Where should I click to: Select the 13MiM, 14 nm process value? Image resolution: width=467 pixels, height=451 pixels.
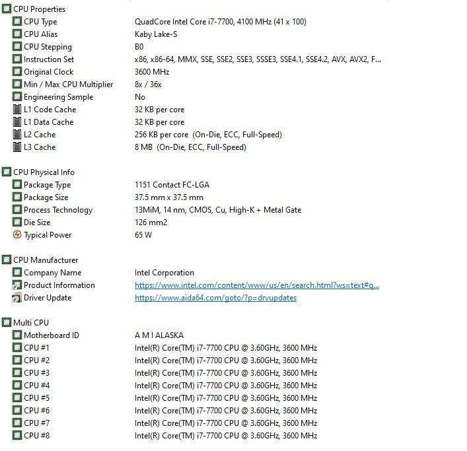point(218,210)
